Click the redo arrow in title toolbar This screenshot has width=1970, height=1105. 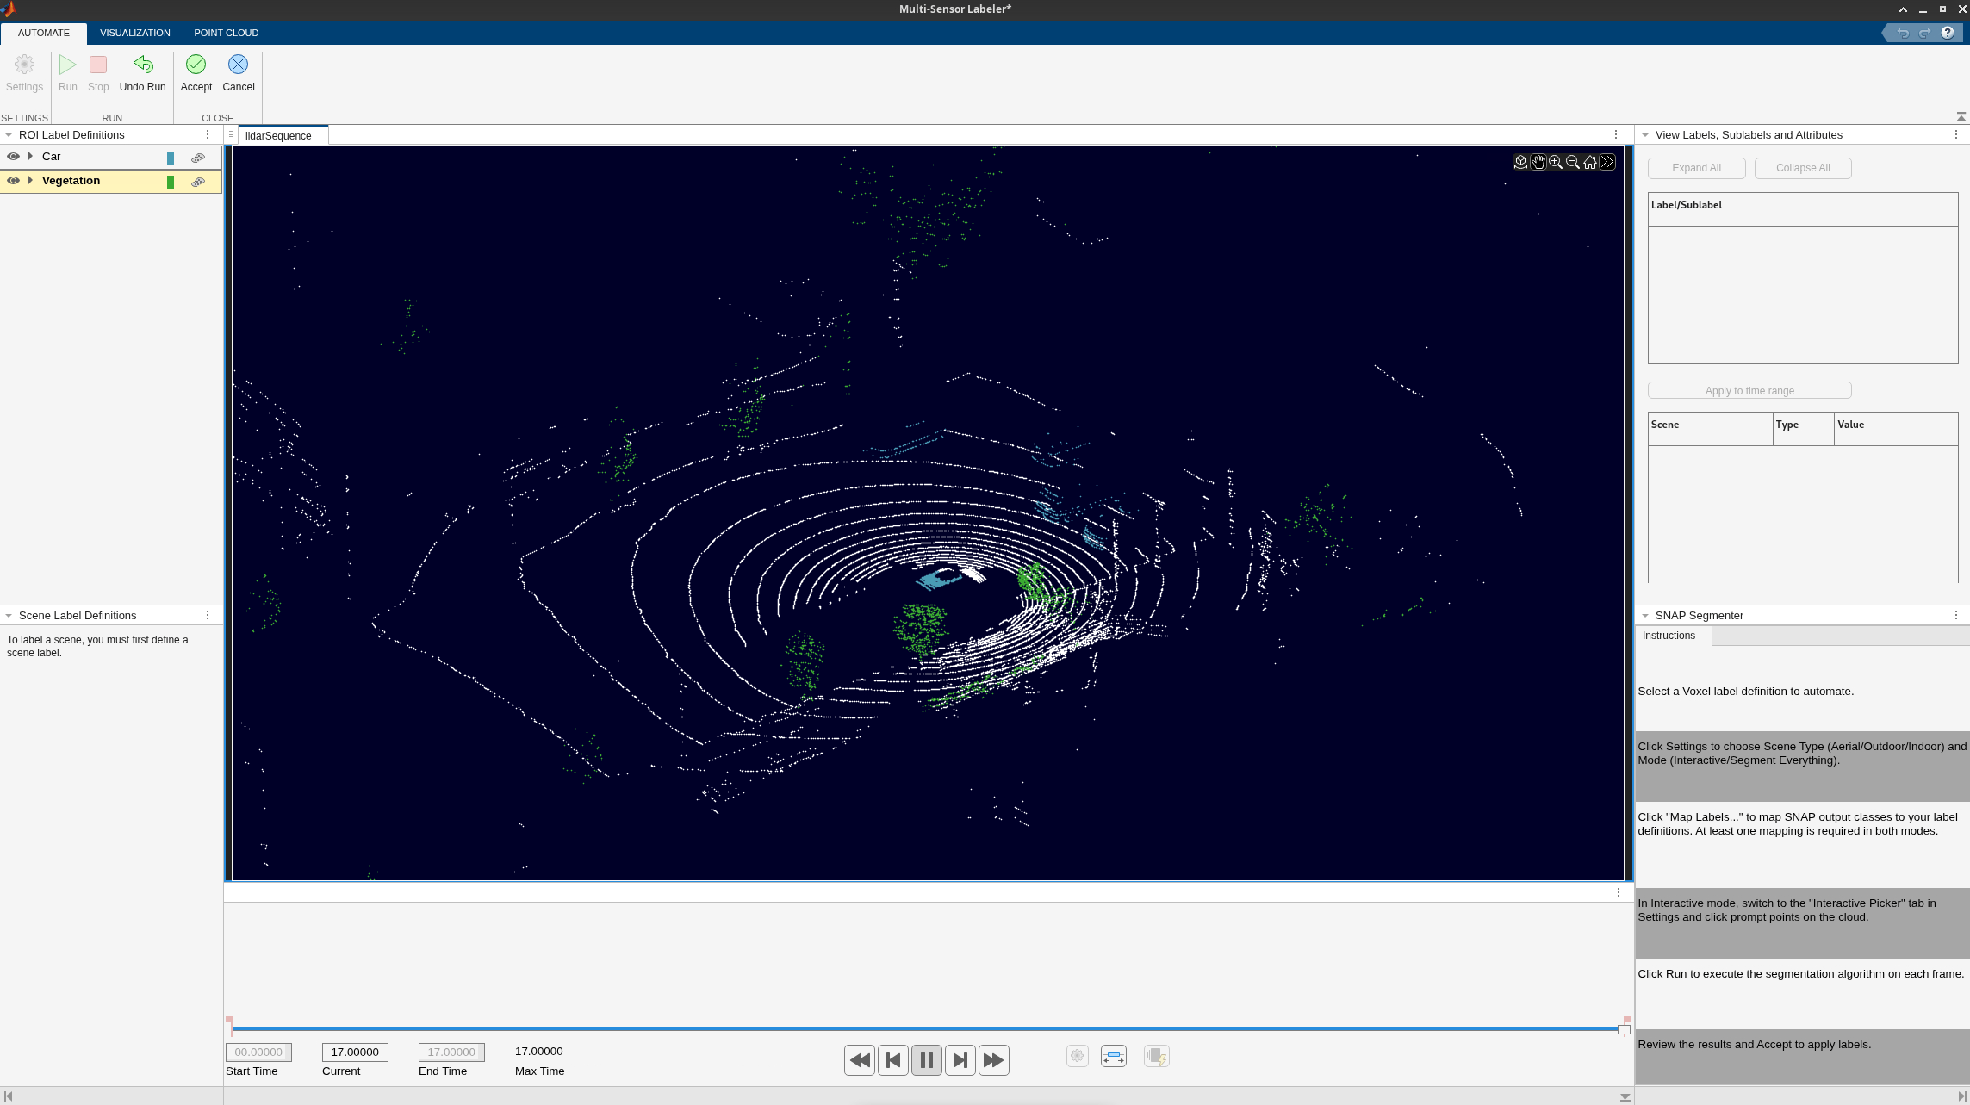pyautogui.click(x=1925, y=33)
